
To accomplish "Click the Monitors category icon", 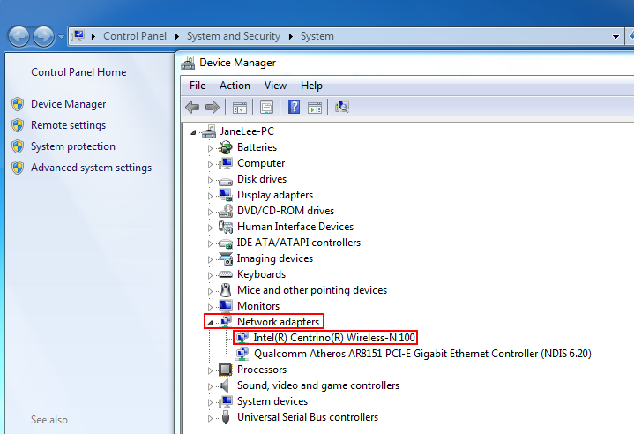I will pos(226,306).
